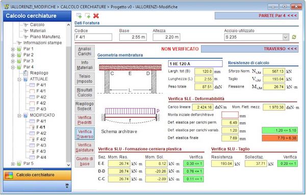Click the Peso totale value 87.51
Screen dimensions: 306x195
[203, 87]
